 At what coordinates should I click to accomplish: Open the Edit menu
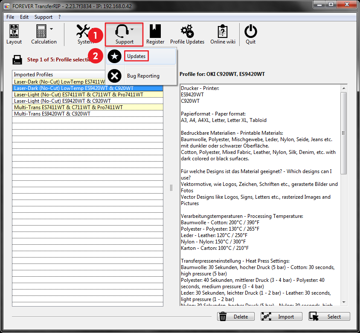point(24,17)
